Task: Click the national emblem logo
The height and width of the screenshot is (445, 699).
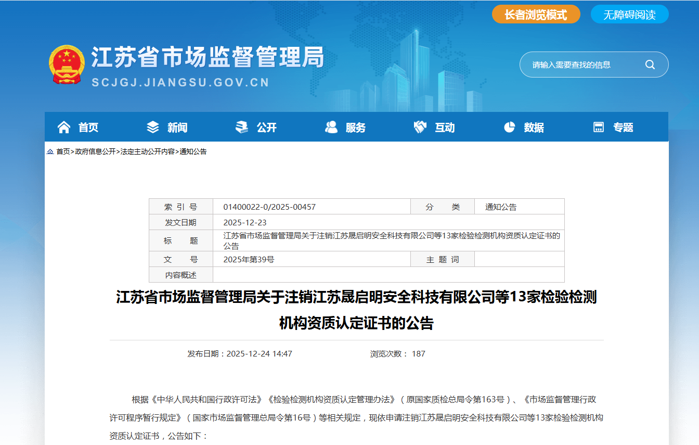Action: click(x=67, y=64)
